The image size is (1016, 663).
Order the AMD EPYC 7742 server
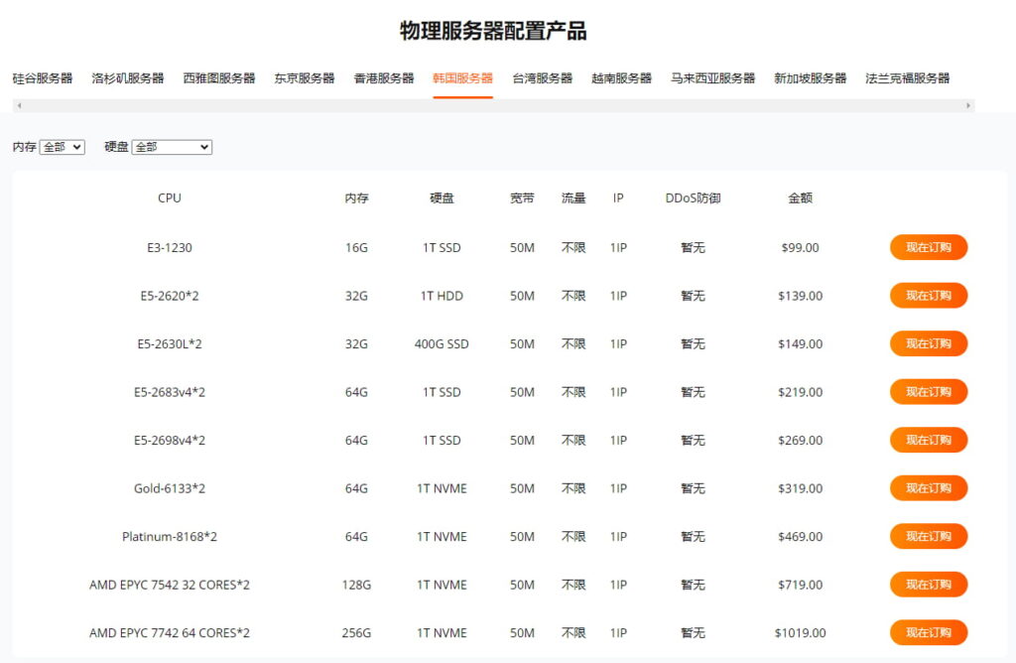tap(928, 632)
